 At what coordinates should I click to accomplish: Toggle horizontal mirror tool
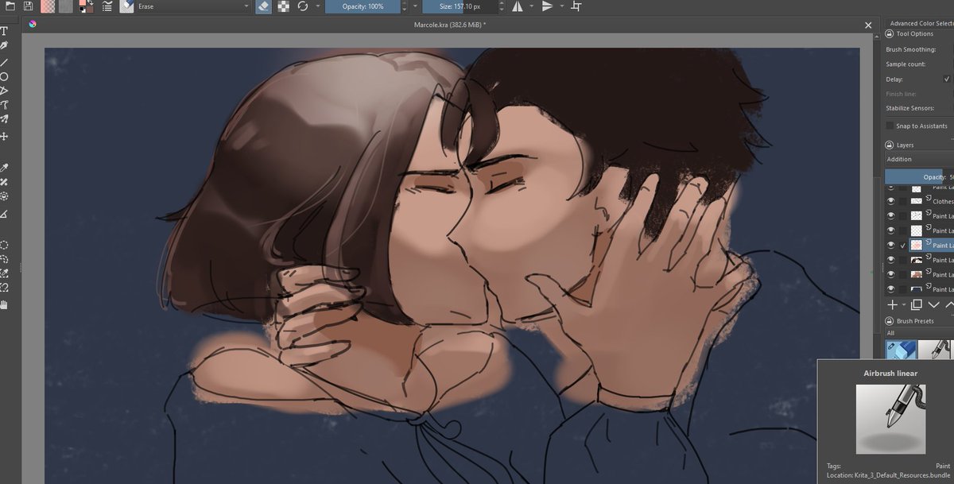point(518,6)
